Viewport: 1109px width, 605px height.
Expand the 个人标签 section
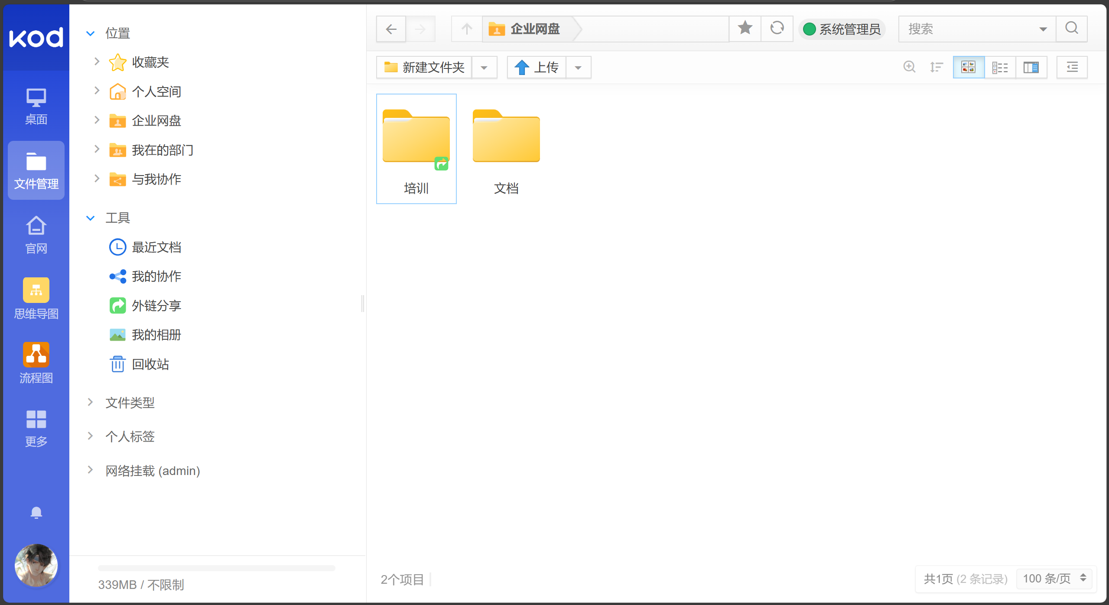click(x=90, y=436)
